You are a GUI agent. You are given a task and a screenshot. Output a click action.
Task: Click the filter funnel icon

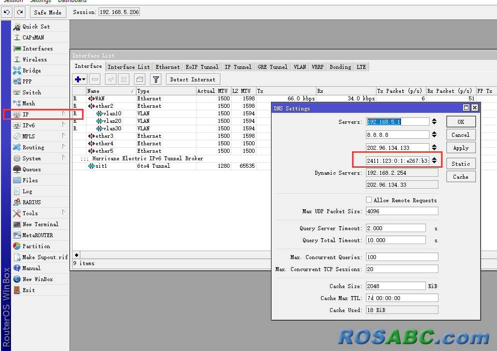(155, 79)
